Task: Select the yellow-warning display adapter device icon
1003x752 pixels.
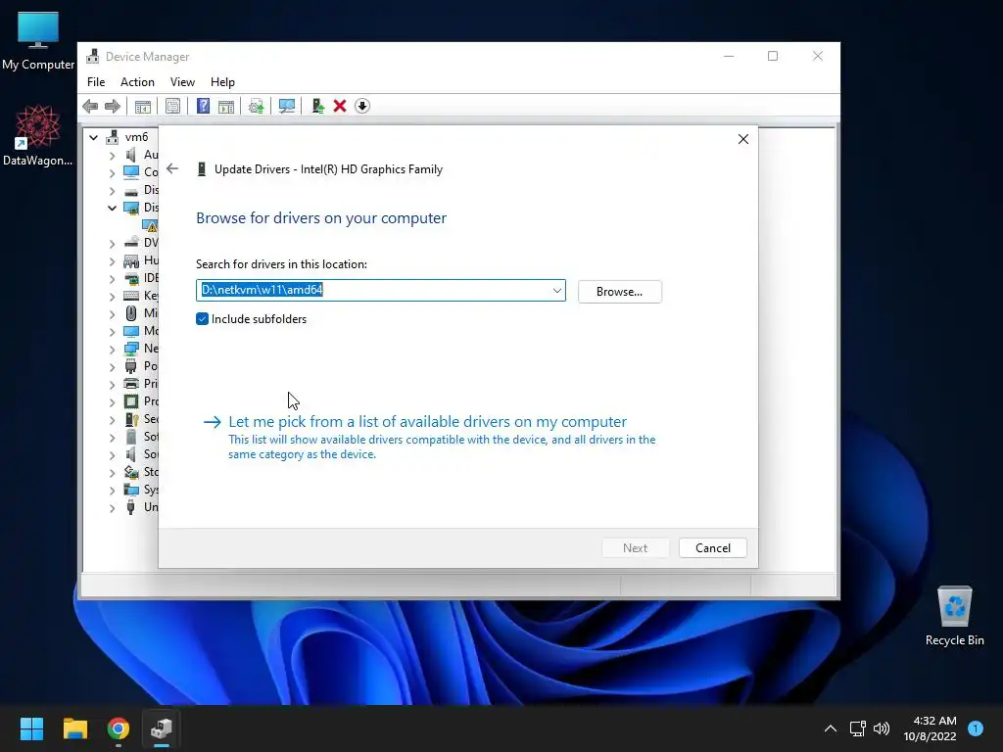Action: 150,225
